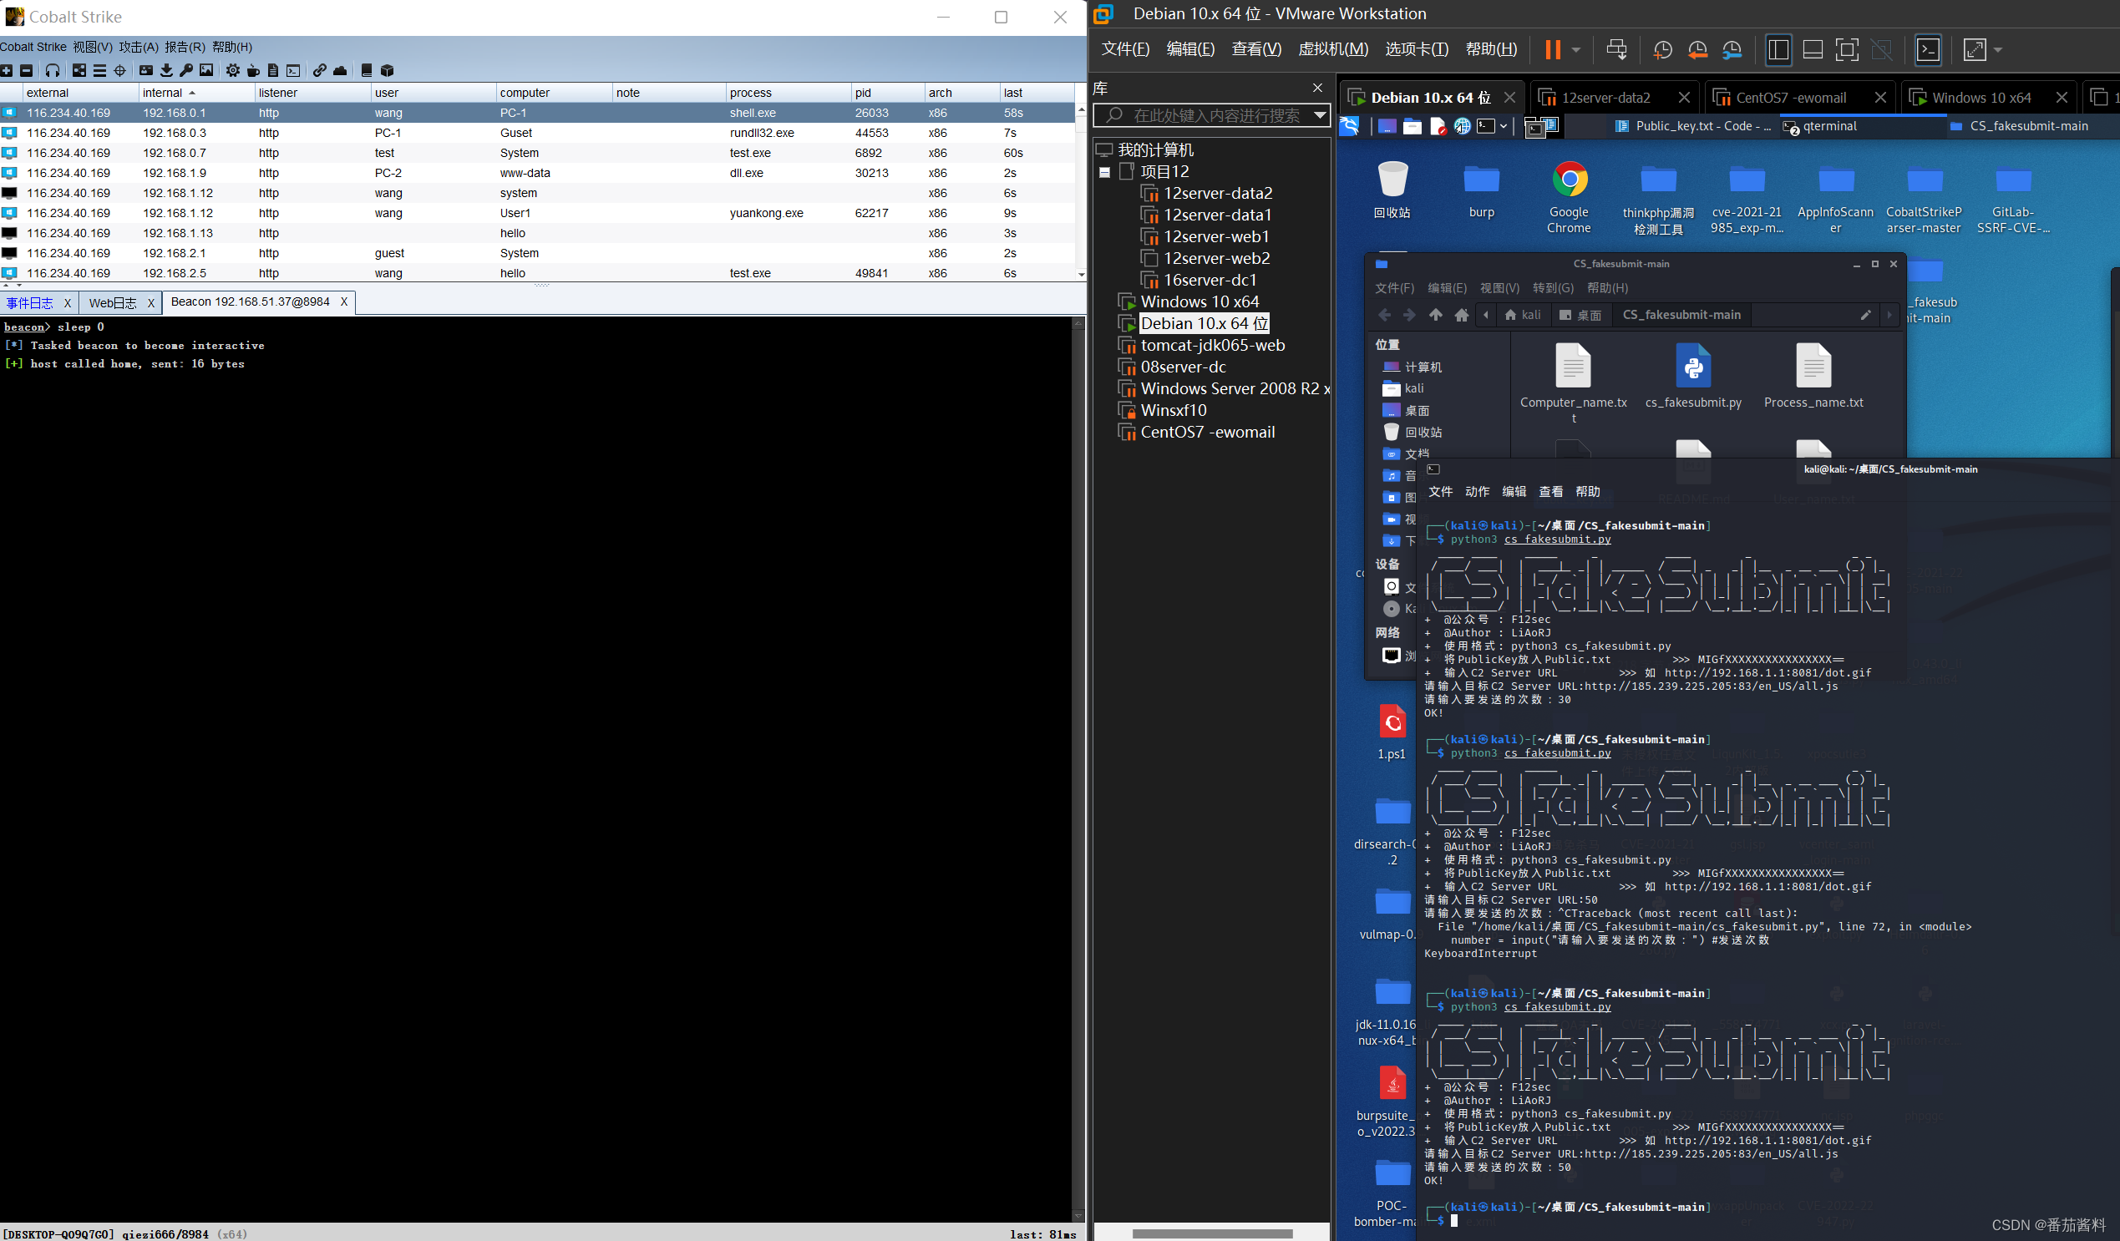Click the cube about icon in Cobalt Strike toolbar
This screenshot has width=2120, height=1241.
tap(387, 71)
